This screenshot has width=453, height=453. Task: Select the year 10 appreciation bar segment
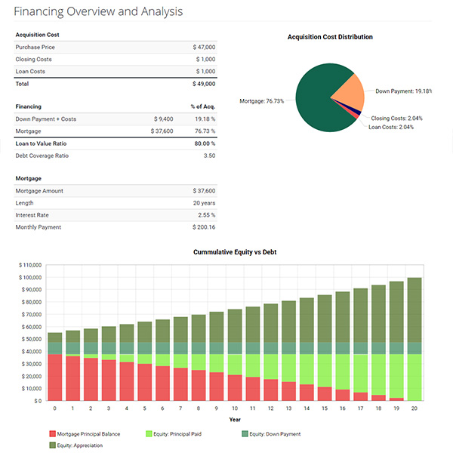235,326
